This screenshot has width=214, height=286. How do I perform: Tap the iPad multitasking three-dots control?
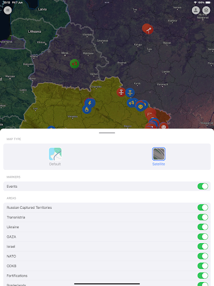coord(107,3)
